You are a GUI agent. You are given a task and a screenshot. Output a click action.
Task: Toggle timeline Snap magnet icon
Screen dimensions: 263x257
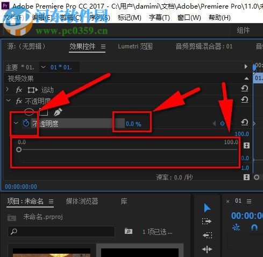tap(254, 227)
